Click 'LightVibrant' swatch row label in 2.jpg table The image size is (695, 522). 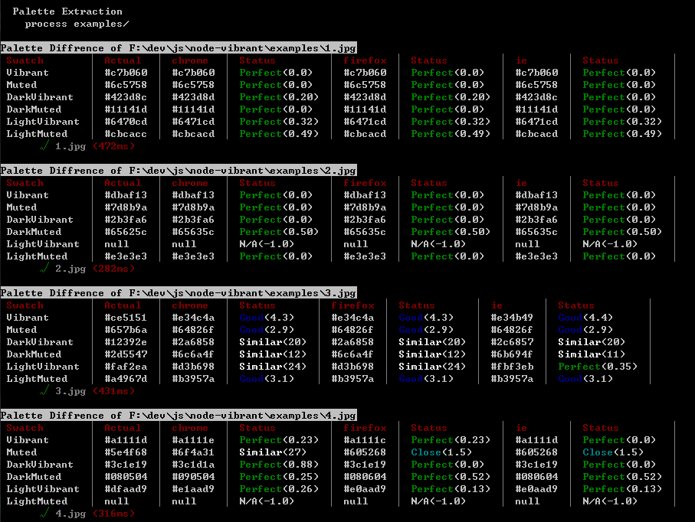(x=43, y=244)
